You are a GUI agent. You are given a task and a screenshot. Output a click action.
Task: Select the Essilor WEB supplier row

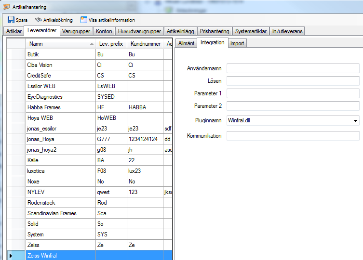[89, 86]
